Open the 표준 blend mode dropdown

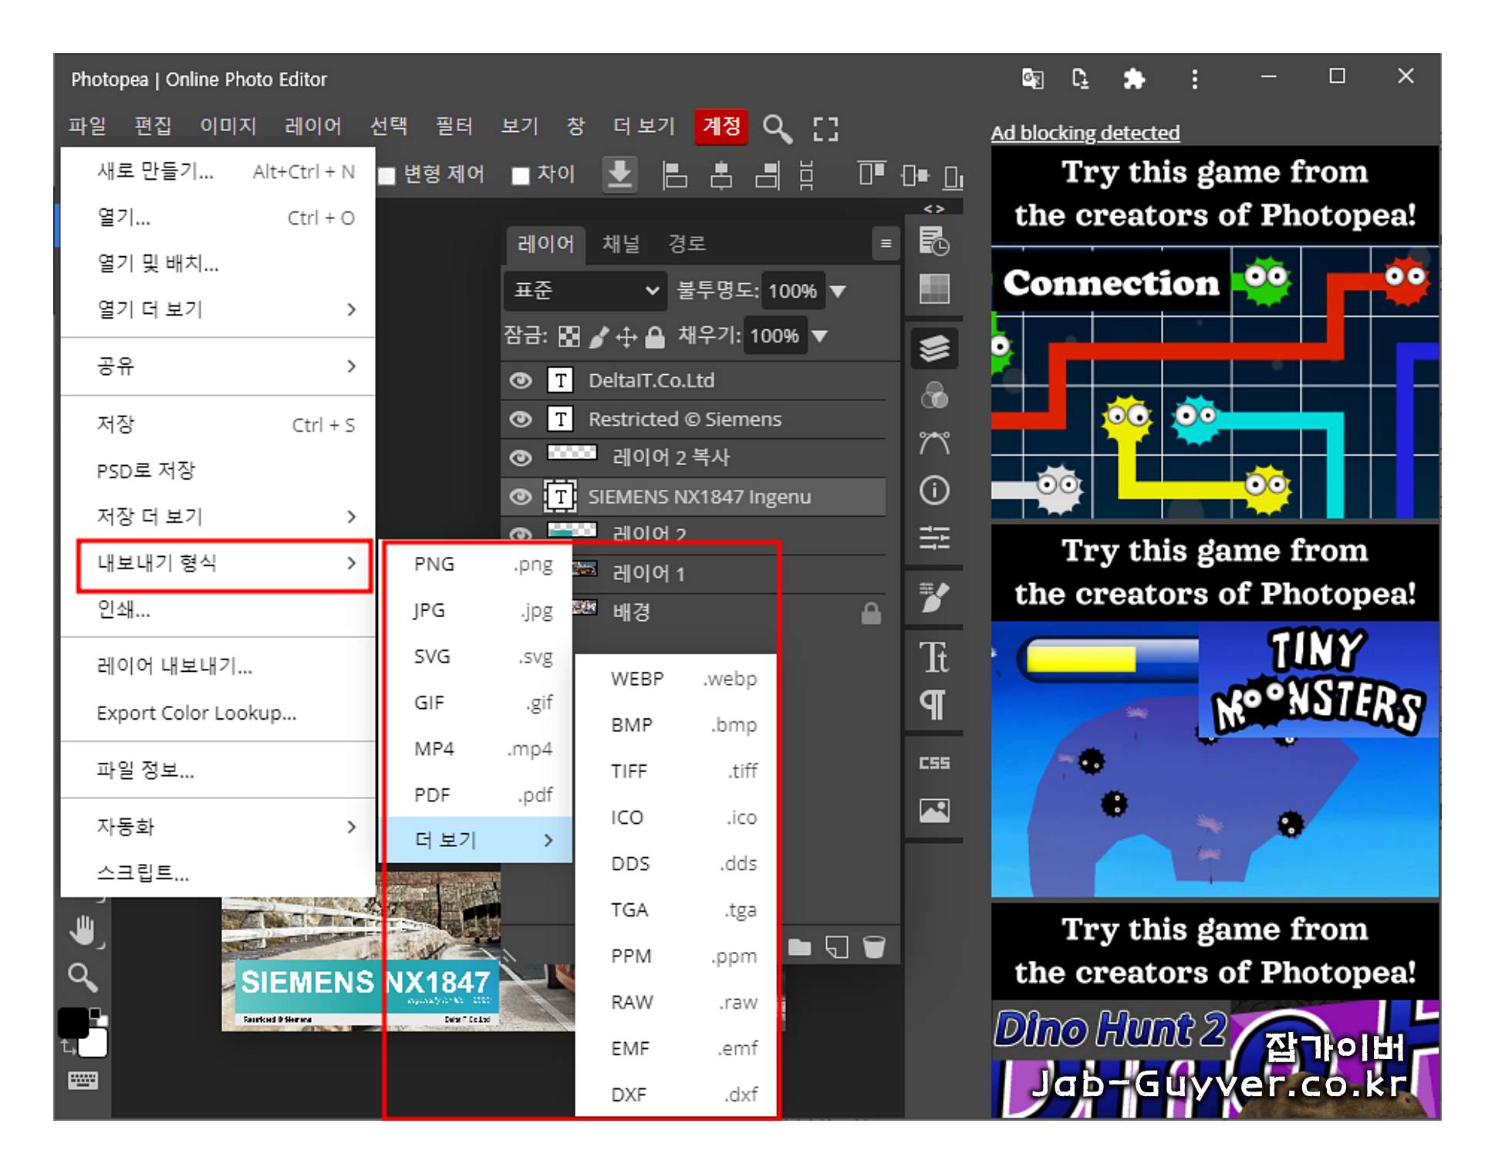pos(586,291)
